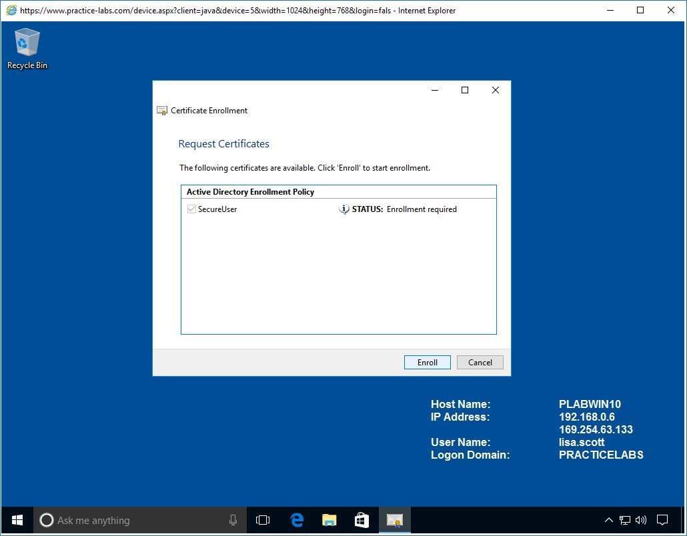Viewport: 687px width, 536px height.
Task: Click the 'lisa.scott' user name text
Action: click(x=582, y=442)
